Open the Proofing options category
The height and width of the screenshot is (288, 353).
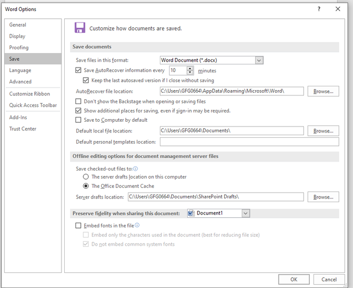19,48
